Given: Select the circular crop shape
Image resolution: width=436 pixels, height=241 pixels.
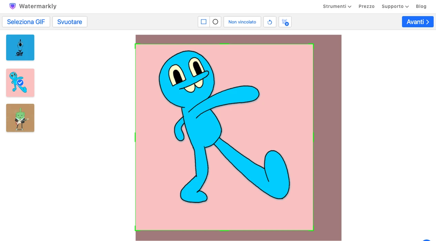Looking at the screenshot, I should [215, 22].
